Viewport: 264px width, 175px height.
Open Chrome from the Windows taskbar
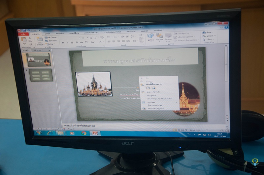click(84, 133)
